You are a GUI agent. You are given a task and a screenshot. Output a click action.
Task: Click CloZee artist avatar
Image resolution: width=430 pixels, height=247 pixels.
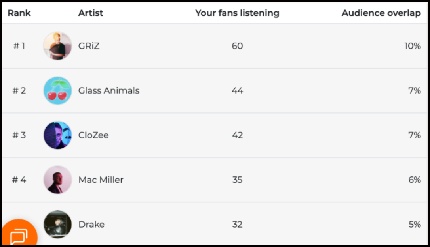point(57,135)
